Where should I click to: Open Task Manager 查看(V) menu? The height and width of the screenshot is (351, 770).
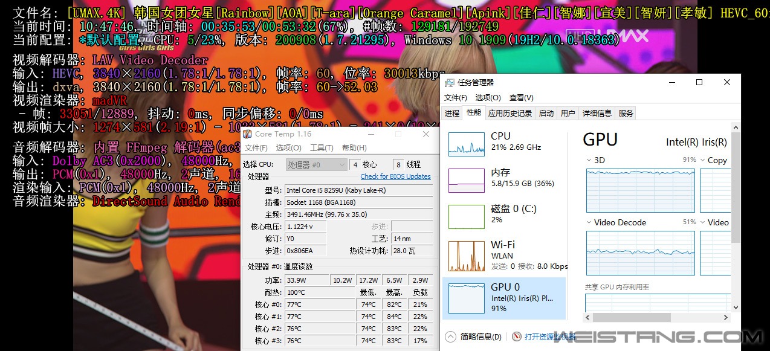521,97
